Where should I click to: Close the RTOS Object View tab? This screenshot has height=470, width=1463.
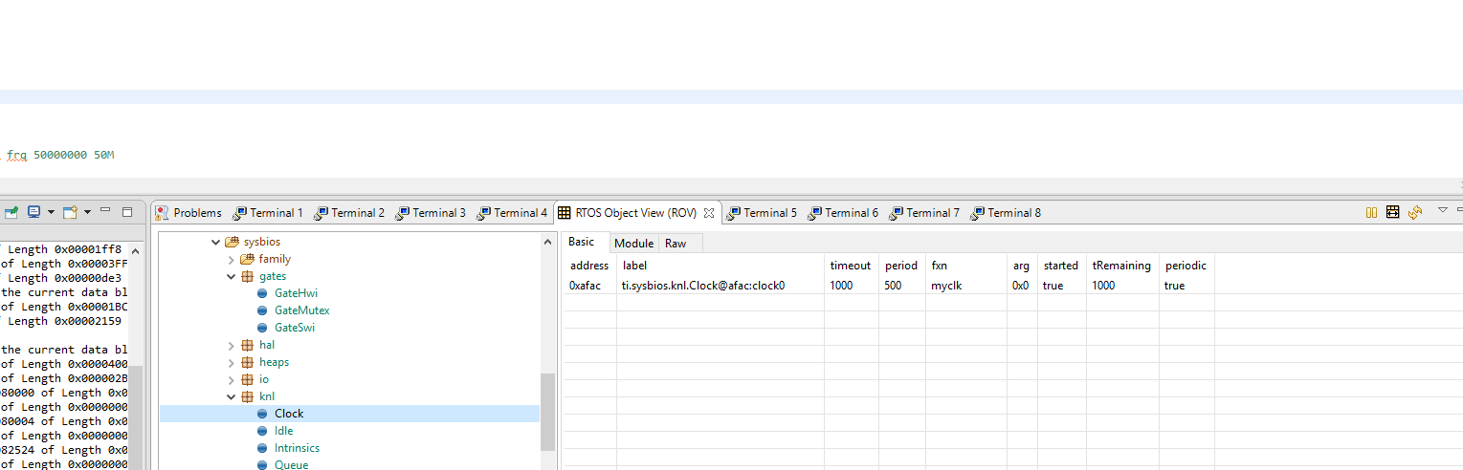point(709,213)
